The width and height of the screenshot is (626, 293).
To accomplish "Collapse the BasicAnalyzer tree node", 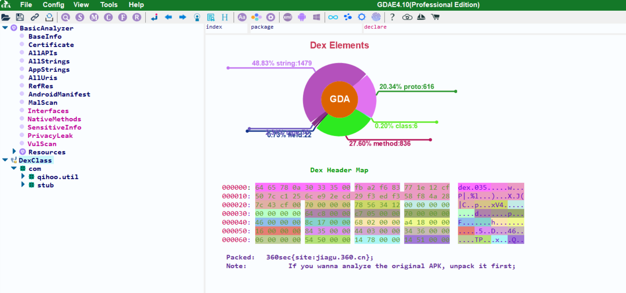I will pyautogui.click(x=5, y=28).
